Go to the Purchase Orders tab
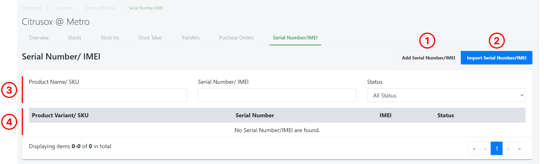This screenshot has width=544, height=164. coord(236,38)
